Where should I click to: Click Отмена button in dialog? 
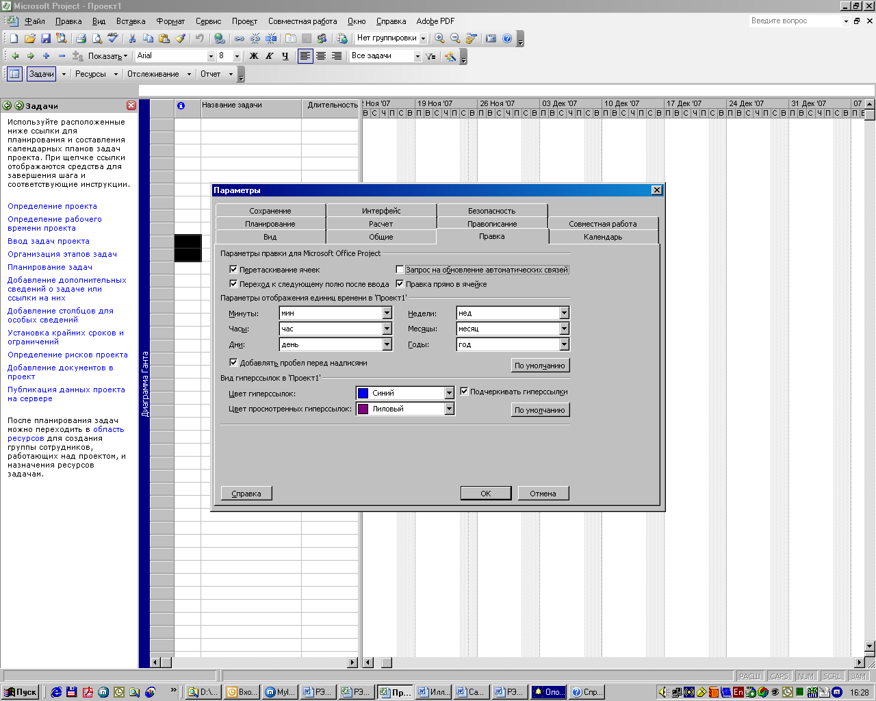click(543, 493)
